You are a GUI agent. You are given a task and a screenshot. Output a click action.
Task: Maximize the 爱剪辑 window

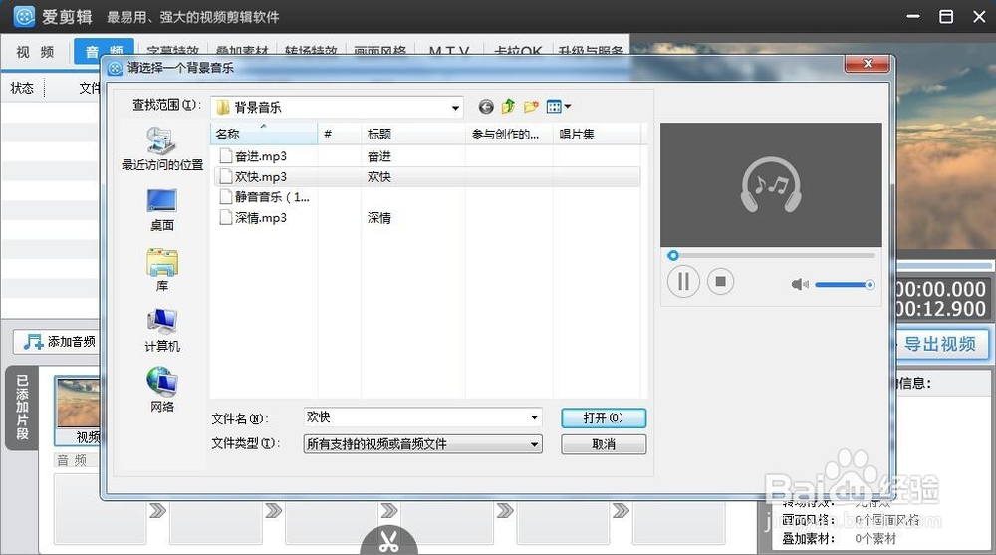[946, 17]
